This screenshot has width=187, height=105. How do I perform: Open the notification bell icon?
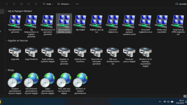(186, 102)
